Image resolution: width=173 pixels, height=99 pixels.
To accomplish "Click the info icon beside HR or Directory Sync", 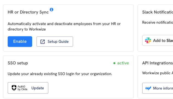I will click(51, 10).
